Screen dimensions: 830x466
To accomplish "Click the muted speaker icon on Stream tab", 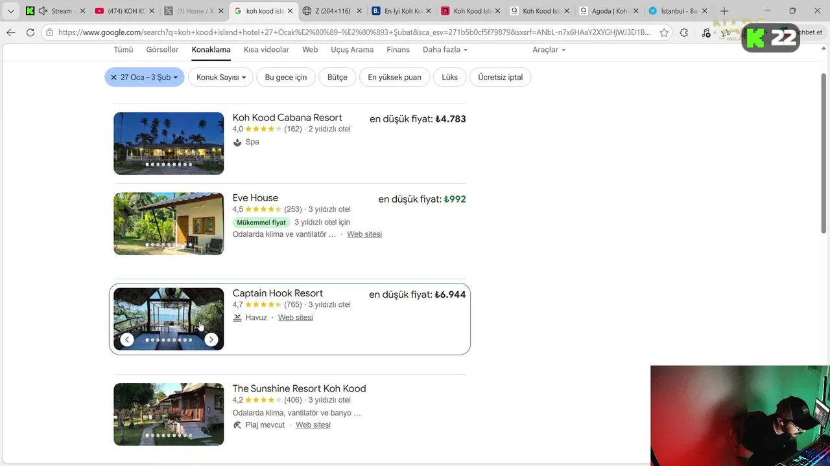I will tap(43, 11).
